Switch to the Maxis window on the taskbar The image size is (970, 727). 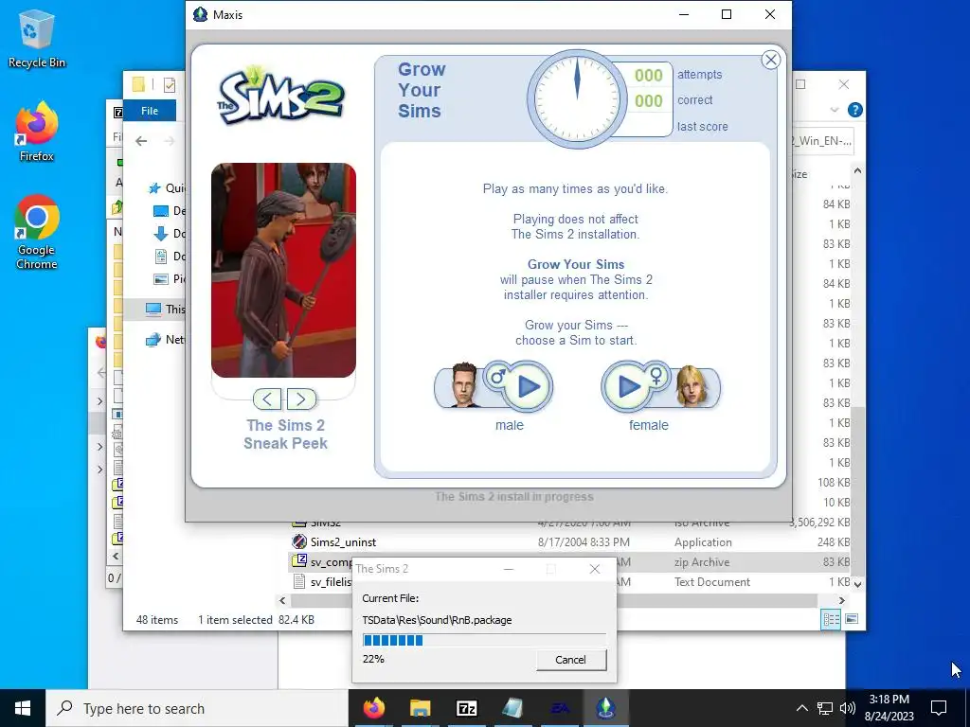pos(605,708)
